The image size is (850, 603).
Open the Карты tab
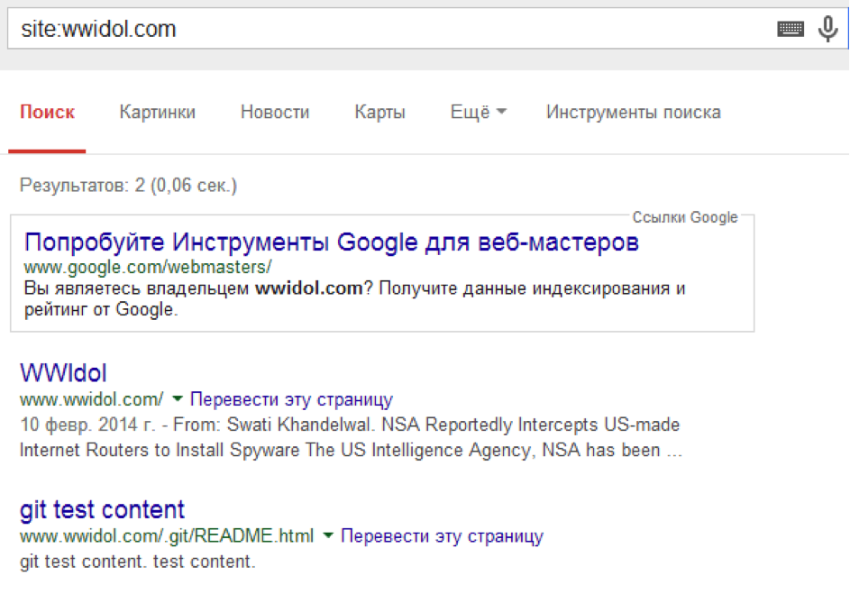[x=379, y=113]
